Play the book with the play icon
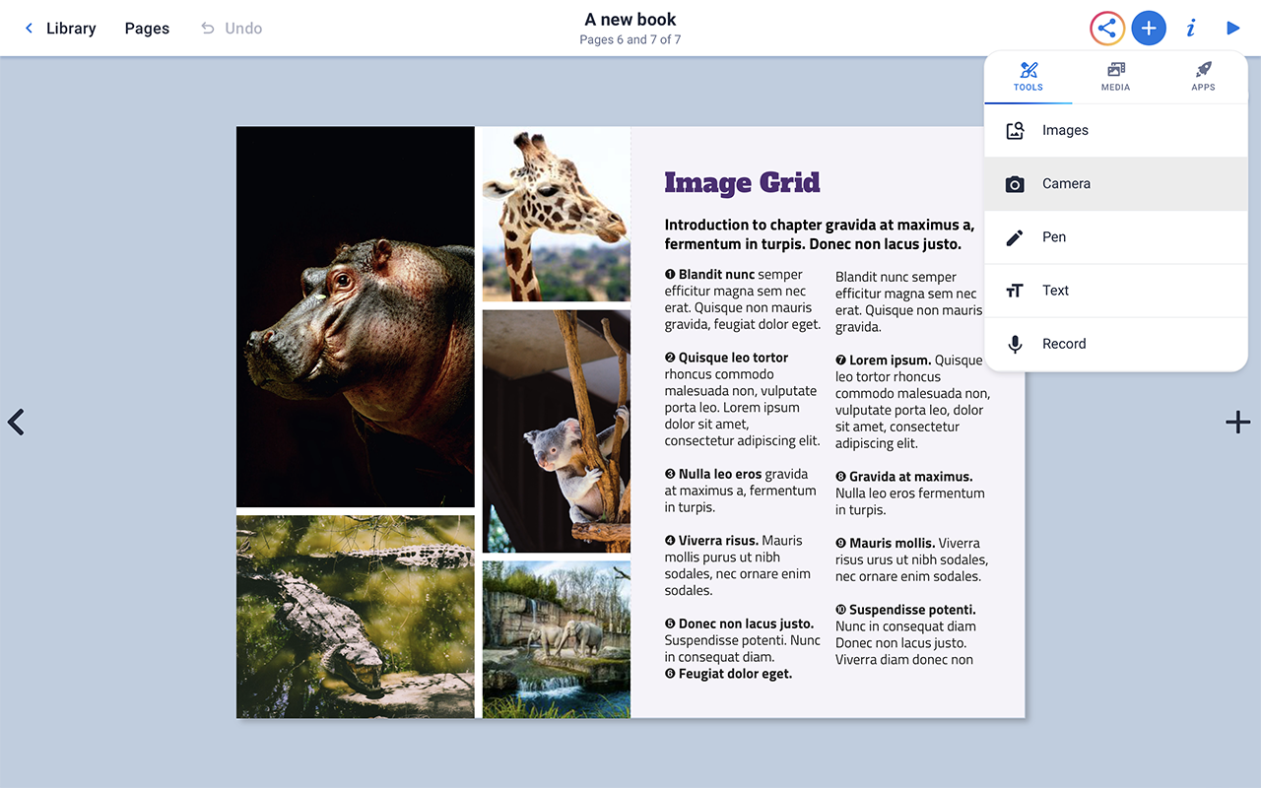The height and width of the screenshot is (788, 1261). click(x=1232, y=29)
